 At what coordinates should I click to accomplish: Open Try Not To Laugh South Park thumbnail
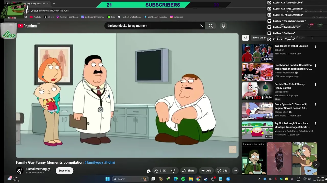pos(257,130)
